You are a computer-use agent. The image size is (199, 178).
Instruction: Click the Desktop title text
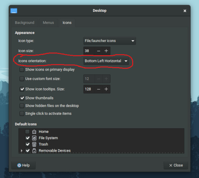[x=99, y=11]
